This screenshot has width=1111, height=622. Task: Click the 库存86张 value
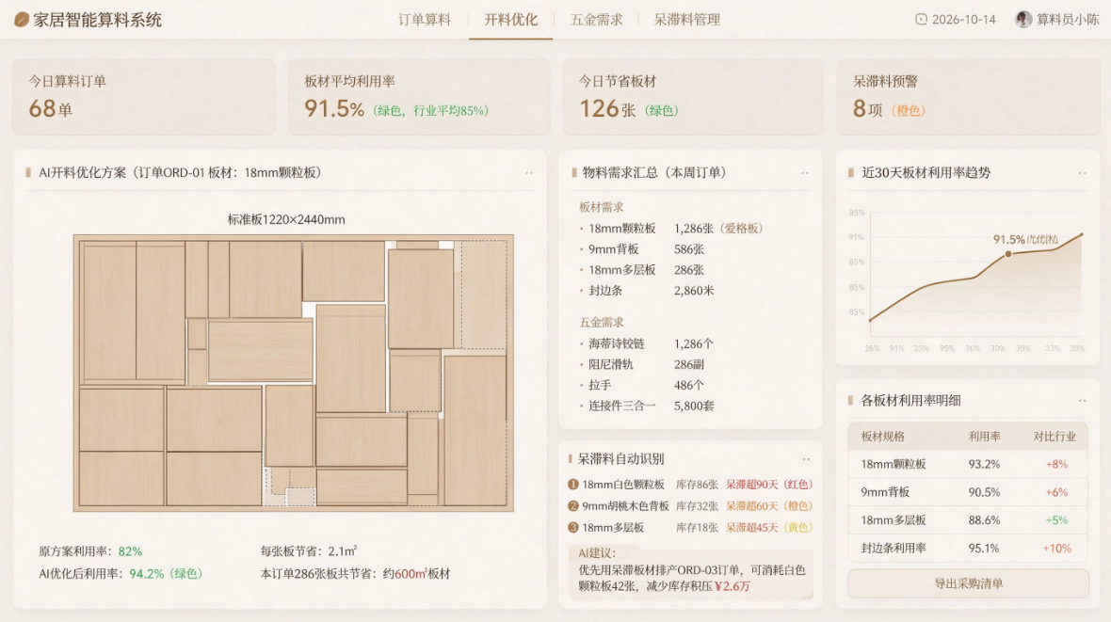pyautogui.click(x=697, y=485)
